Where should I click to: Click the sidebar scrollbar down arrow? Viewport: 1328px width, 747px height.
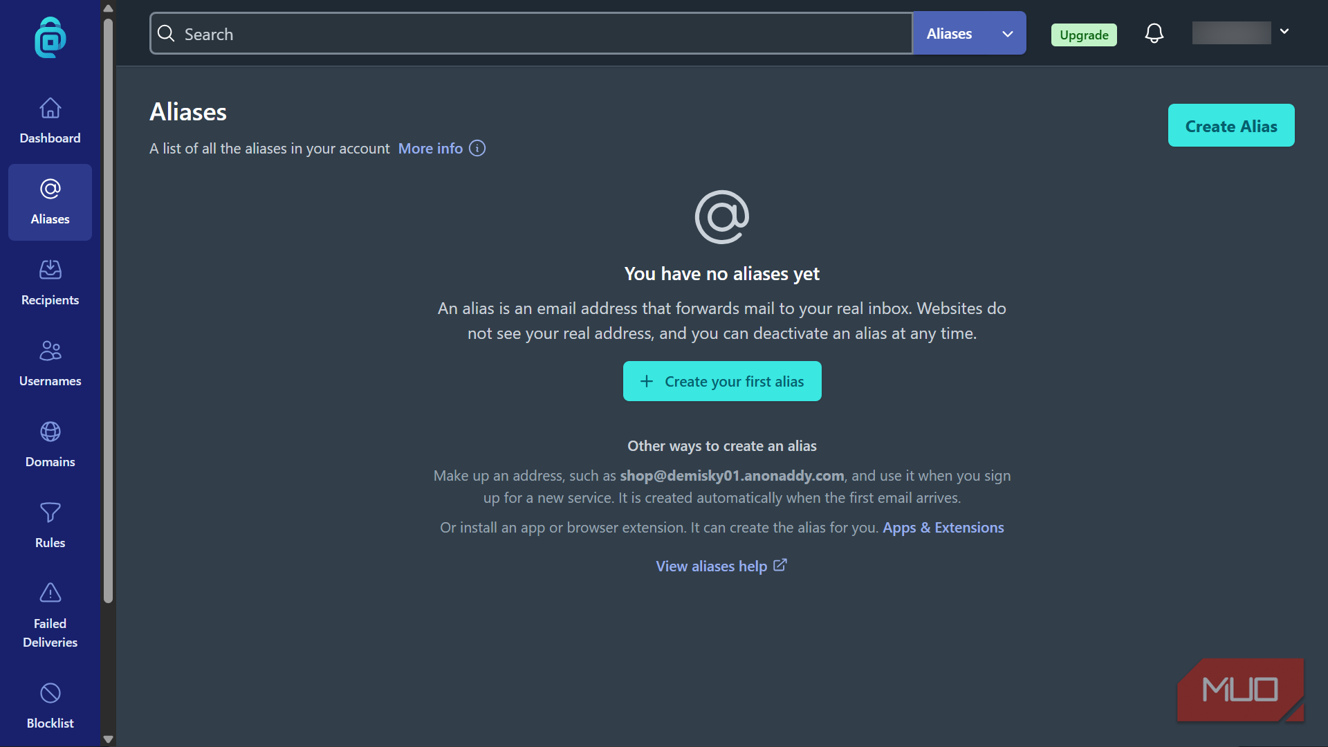tap(108, 739)
